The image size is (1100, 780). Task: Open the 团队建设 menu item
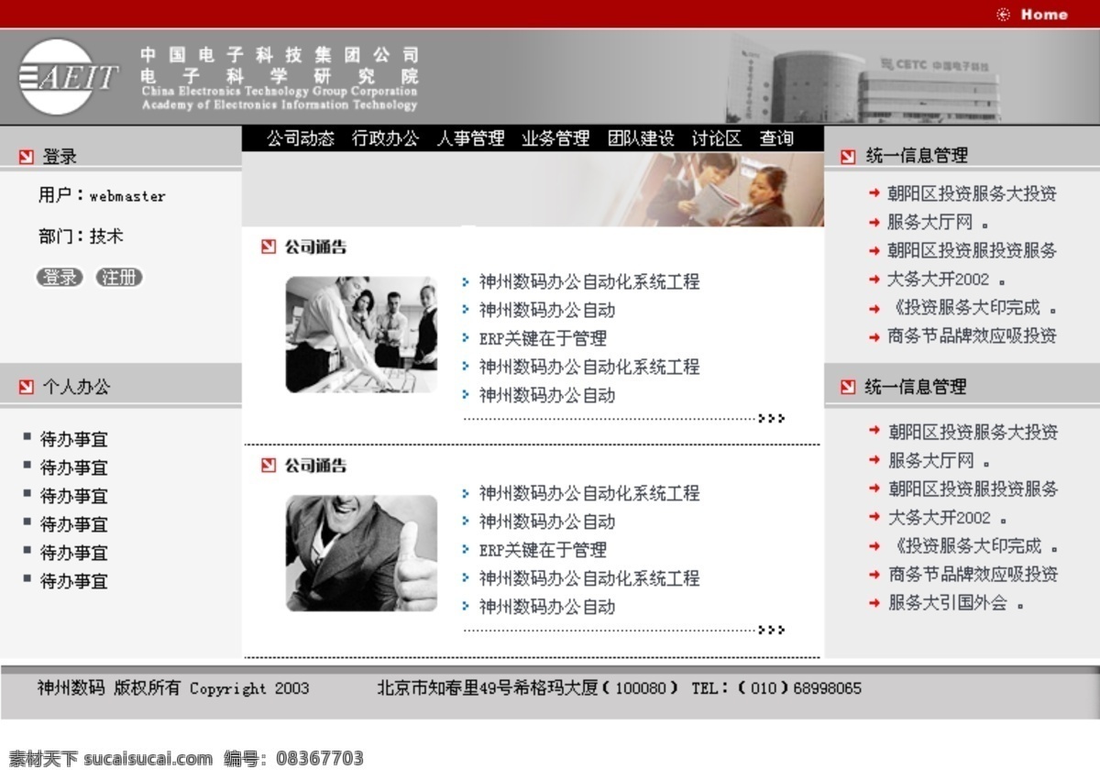click(x=641, y=138)
